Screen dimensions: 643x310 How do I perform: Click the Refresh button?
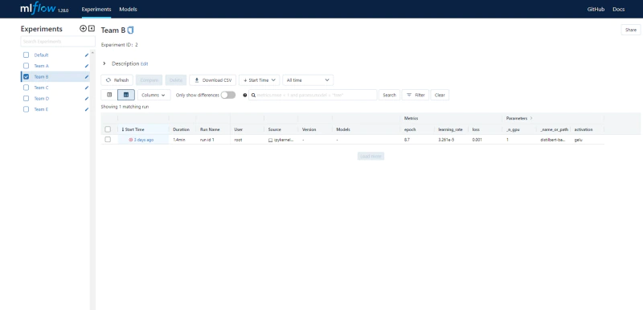[x=117, y=80]
